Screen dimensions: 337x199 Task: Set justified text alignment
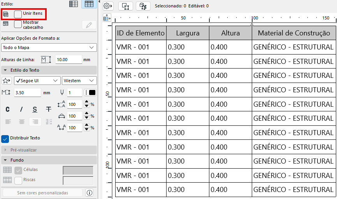[x=49, y=122]
